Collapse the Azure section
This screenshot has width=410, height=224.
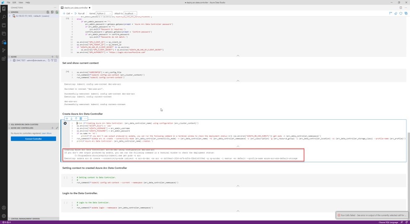[9, 57]
